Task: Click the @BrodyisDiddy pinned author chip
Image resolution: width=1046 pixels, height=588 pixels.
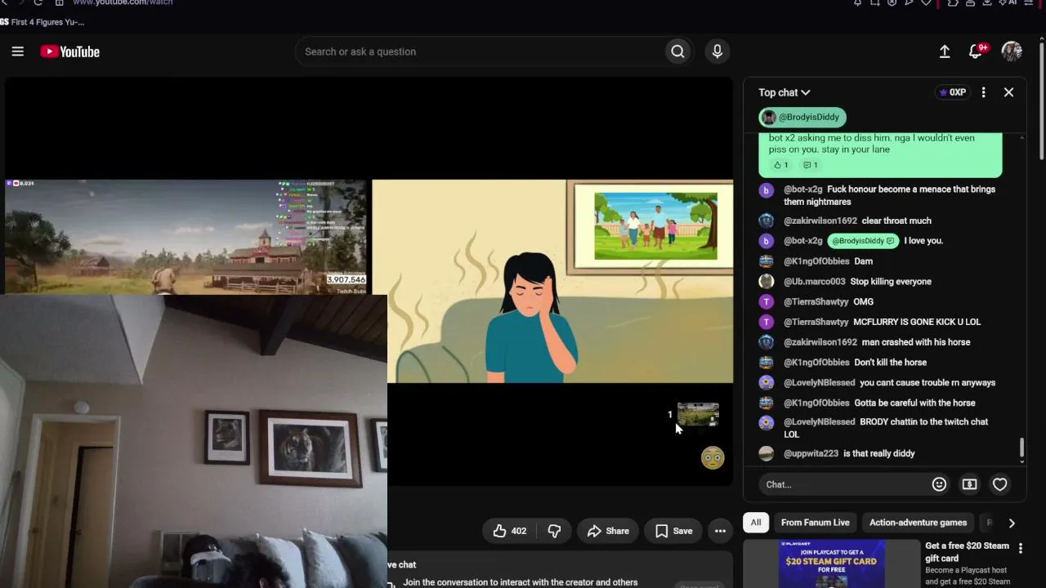Action: point(802,118)
